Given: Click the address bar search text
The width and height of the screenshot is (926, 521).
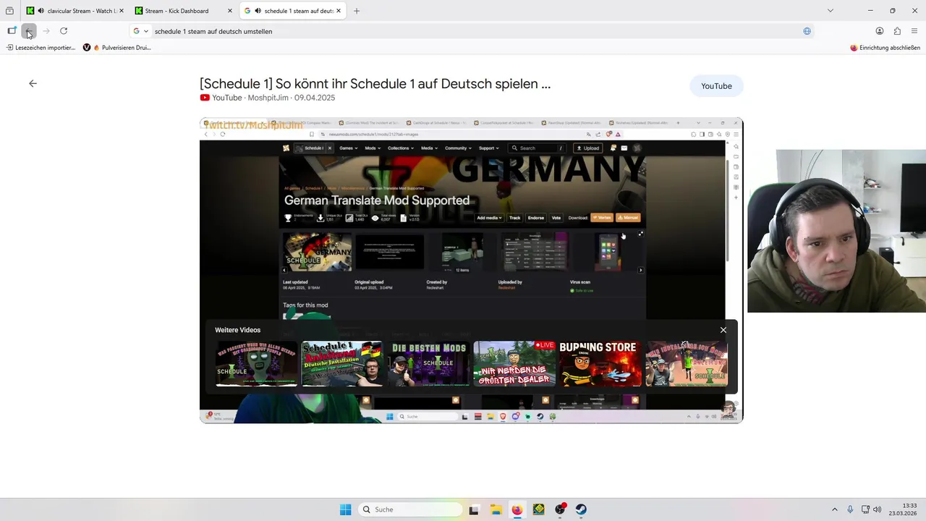Looking at the screenshot, I should coord(213,31).
